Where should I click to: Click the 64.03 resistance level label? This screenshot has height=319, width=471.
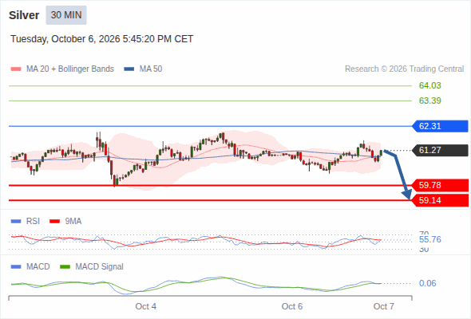(x=429, y=85)
